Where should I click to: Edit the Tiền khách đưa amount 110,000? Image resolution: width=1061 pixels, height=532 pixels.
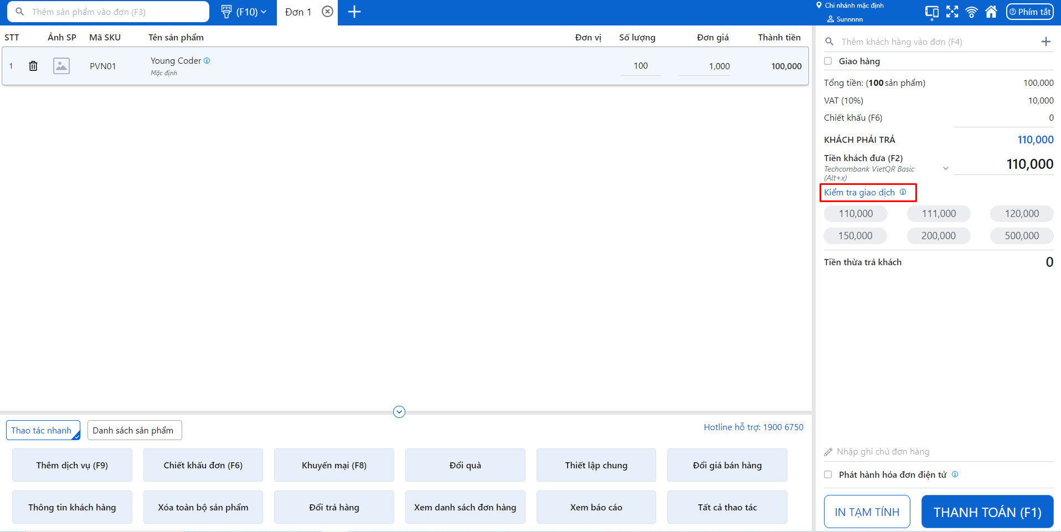point(1005,164)
